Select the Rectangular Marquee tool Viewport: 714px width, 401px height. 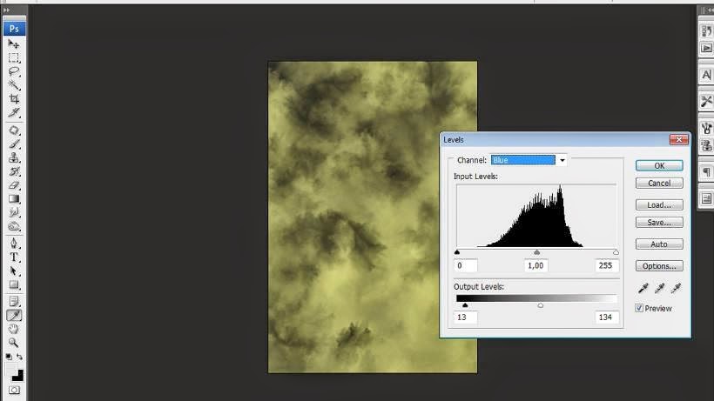click(x=14, y=57)
